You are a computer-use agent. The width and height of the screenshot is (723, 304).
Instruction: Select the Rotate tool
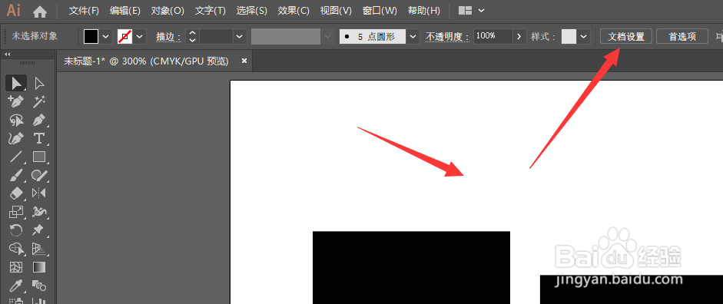click(16, 230)
